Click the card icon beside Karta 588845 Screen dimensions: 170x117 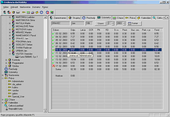pyautogui.click(x=17, y=57)
